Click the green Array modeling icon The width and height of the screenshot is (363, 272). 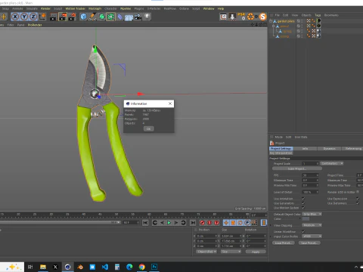[x=110, y=17]
